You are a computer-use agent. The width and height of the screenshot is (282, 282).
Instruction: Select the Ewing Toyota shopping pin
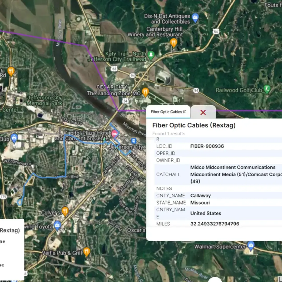[57, 225]
